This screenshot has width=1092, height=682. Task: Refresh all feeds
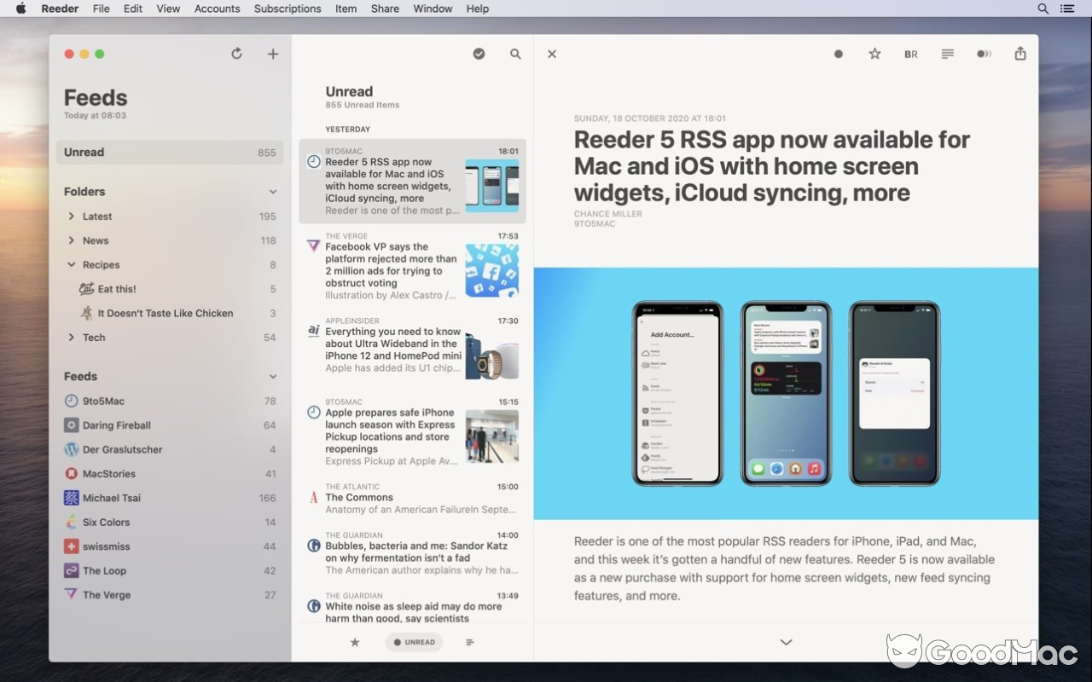(x=236, y=53)
